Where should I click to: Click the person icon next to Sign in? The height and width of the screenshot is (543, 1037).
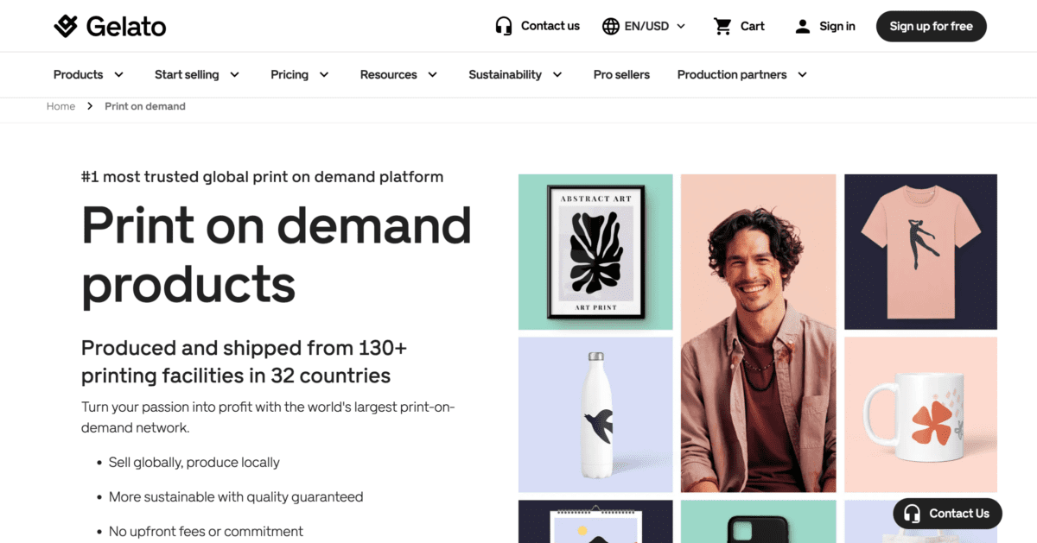[x=803, y=26]
